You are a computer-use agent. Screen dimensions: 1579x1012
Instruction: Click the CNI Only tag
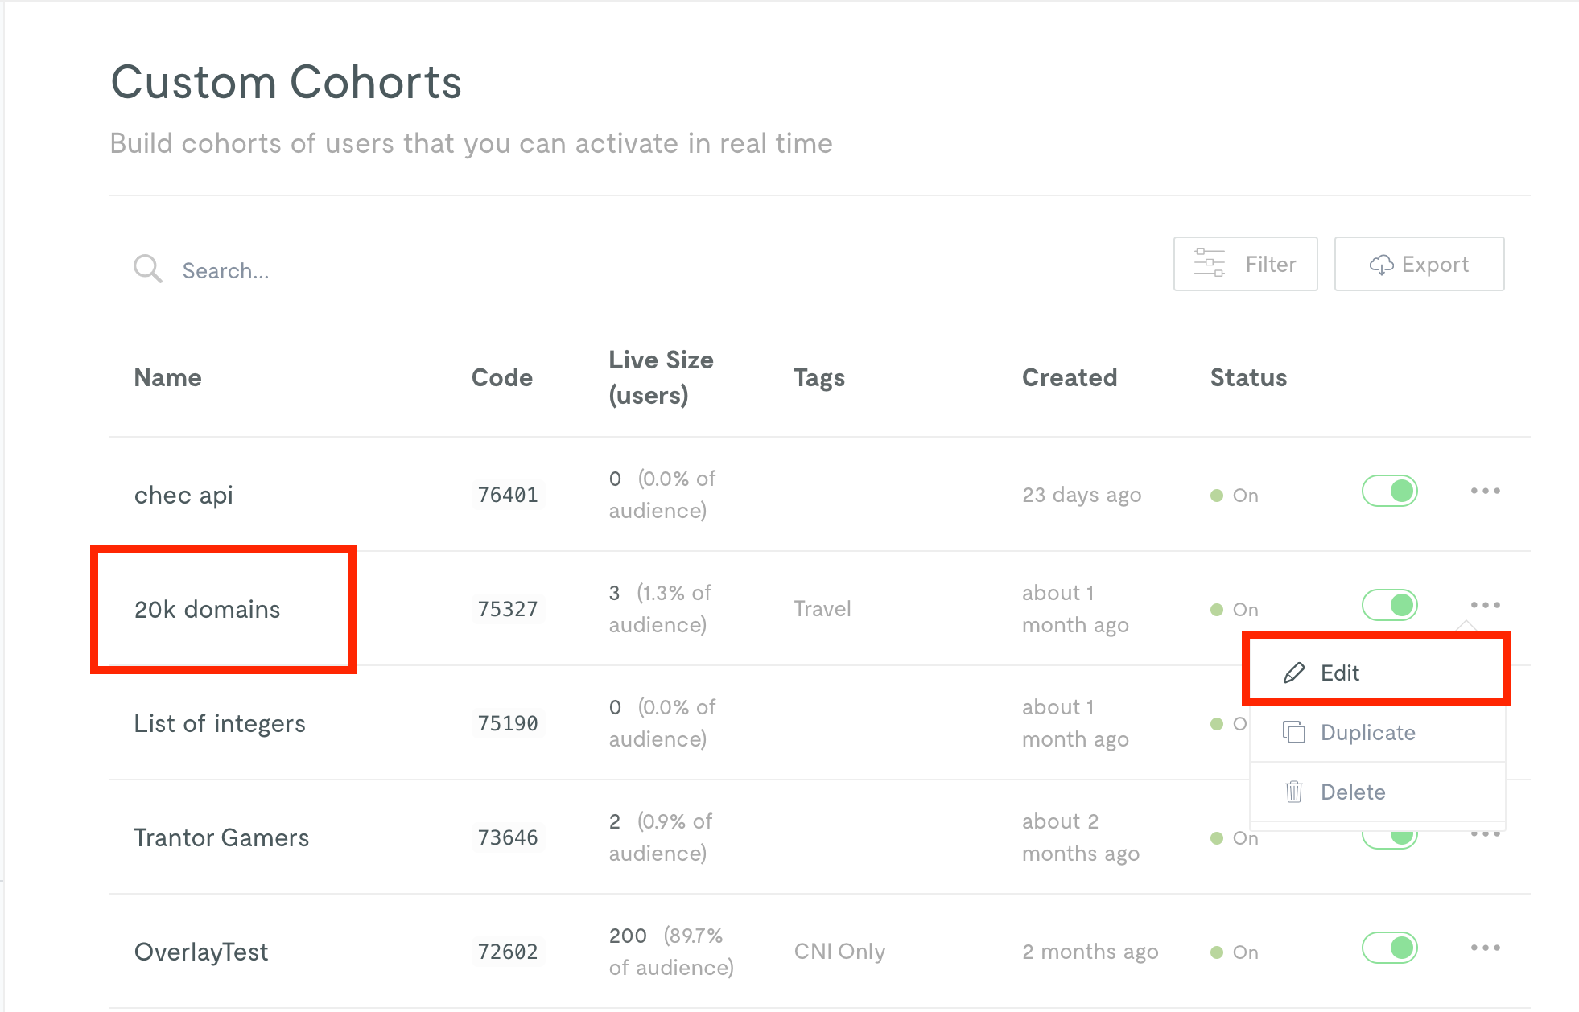[x=839, y=952]
